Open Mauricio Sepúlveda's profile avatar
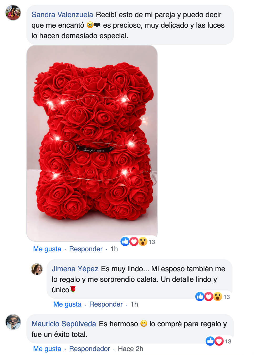The height and width of the screenshot is (355, 255). point(13,322)
